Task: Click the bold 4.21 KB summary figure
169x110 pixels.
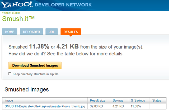Action: [68, 46]
